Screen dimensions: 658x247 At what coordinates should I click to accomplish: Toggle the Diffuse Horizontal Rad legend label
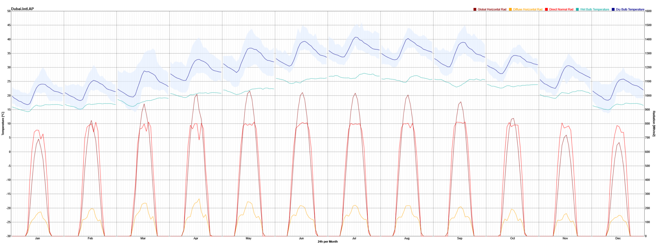(x=528, y=9)
